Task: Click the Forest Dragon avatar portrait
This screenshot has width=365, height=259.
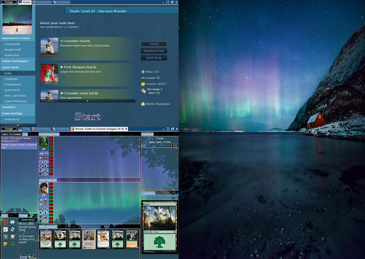Action: [43, 142]
